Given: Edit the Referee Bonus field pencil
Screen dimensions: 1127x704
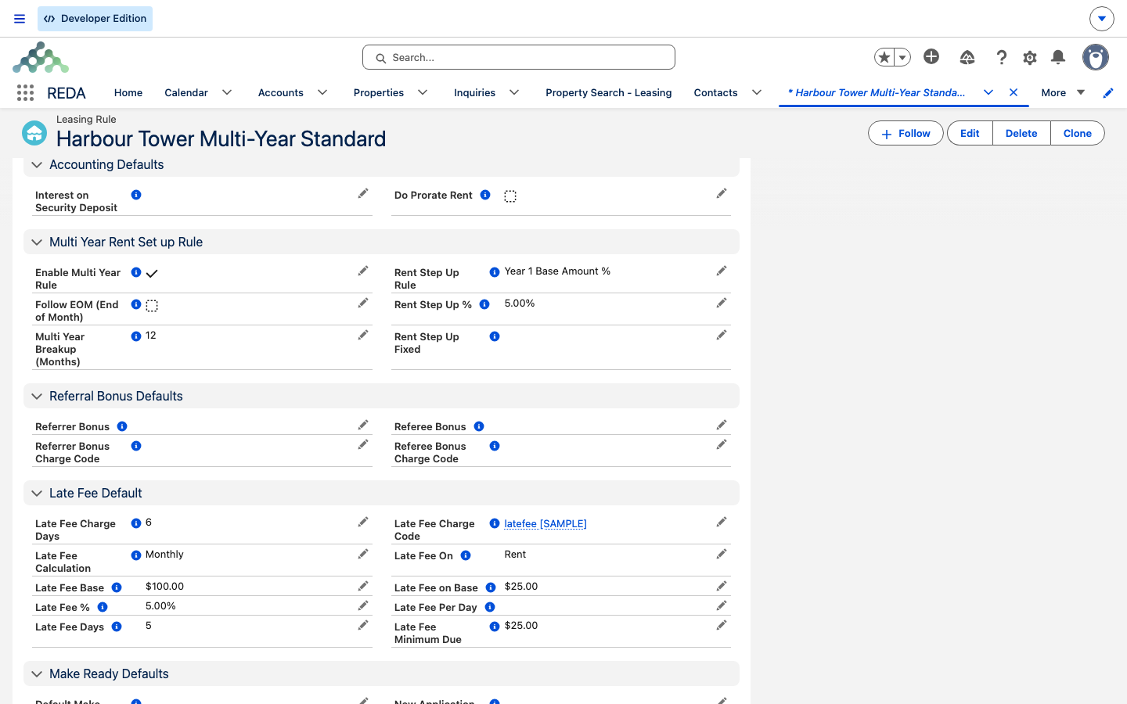Looking at the screenshot, I should [722, 425].
